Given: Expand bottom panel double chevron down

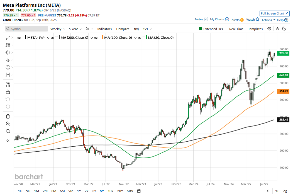Looking at the screenshot, I should click(x=268, y=191).
